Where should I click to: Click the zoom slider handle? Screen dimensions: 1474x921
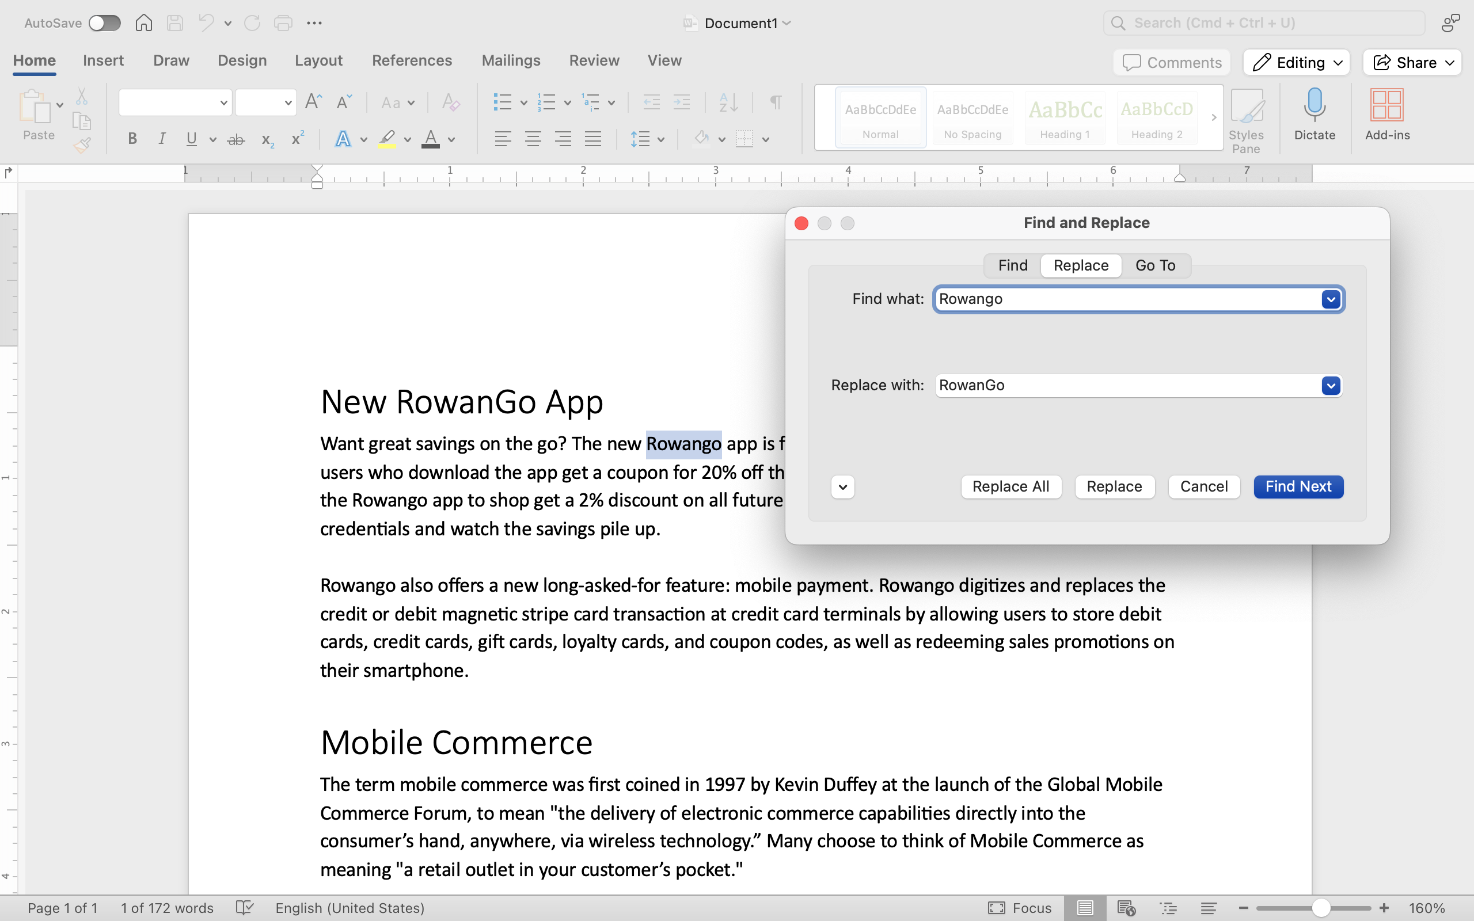pos(1320,908)
